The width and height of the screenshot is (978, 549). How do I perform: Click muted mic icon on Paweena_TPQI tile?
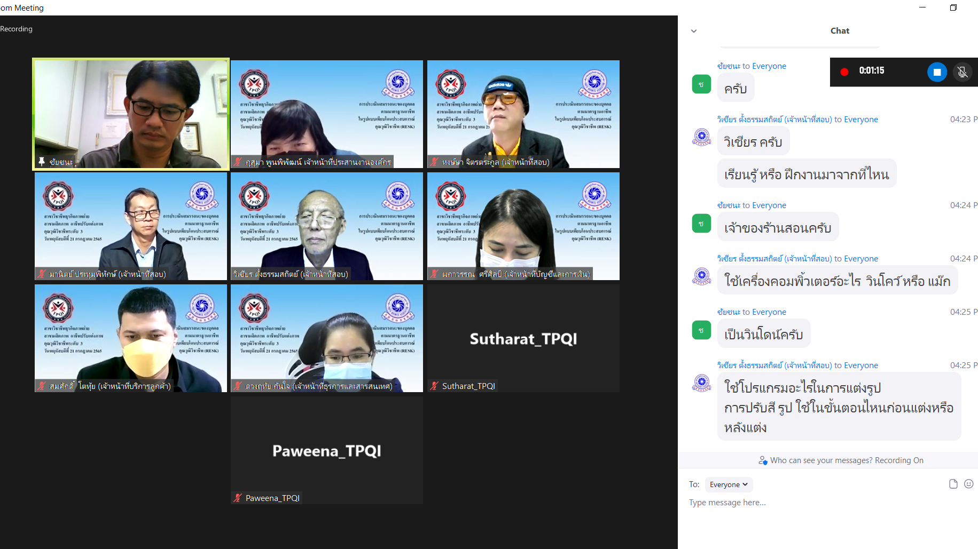click(238, 498)
